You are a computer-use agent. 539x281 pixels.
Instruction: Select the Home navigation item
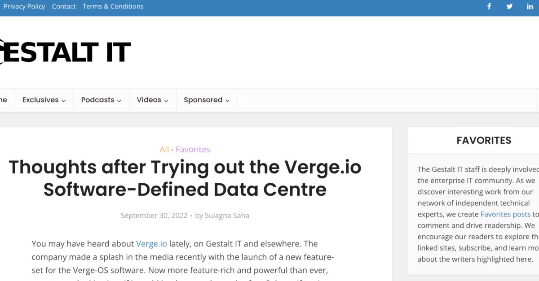tap(4, 100)
